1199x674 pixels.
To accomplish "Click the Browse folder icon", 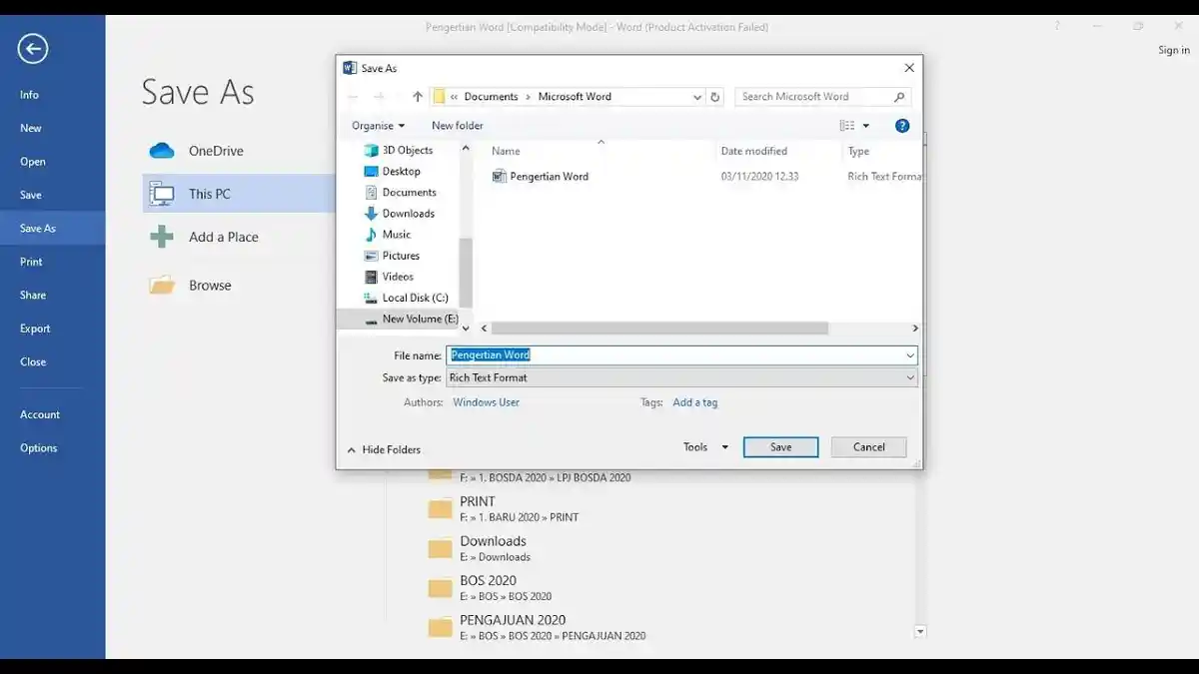I will click(x=162, y=286).
